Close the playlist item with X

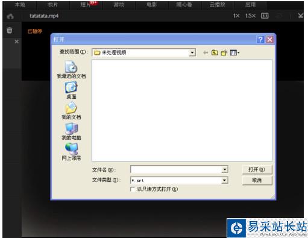17,42
